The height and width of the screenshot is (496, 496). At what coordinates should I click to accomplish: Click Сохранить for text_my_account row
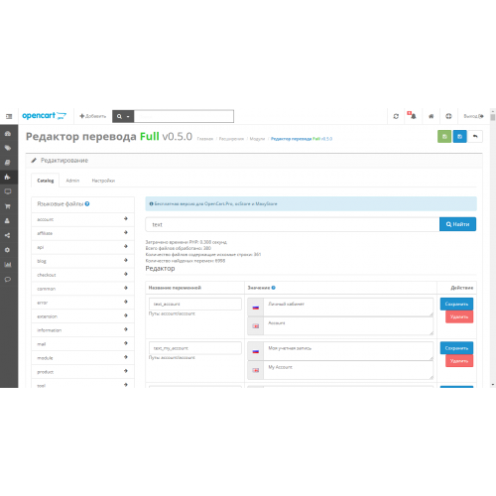[456, 348]
